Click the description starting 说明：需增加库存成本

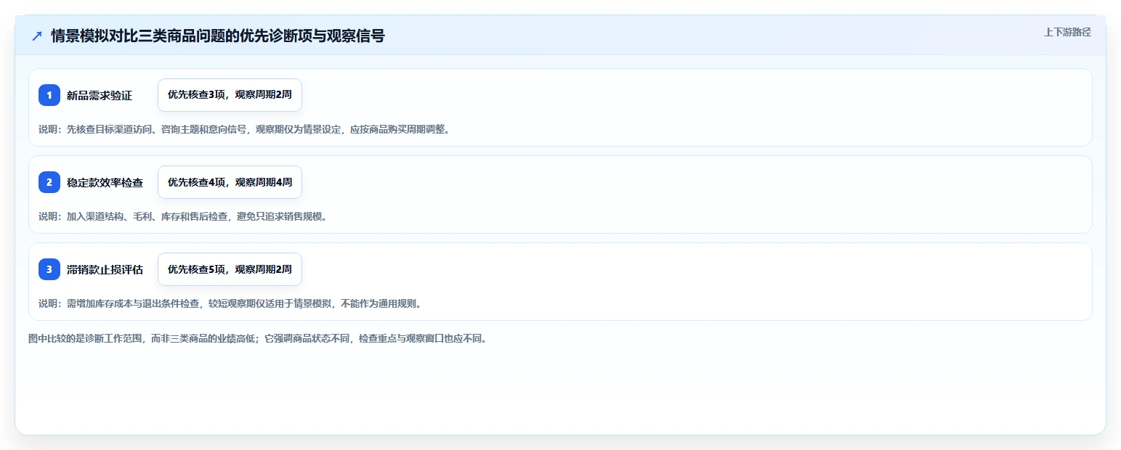point(230,303)
